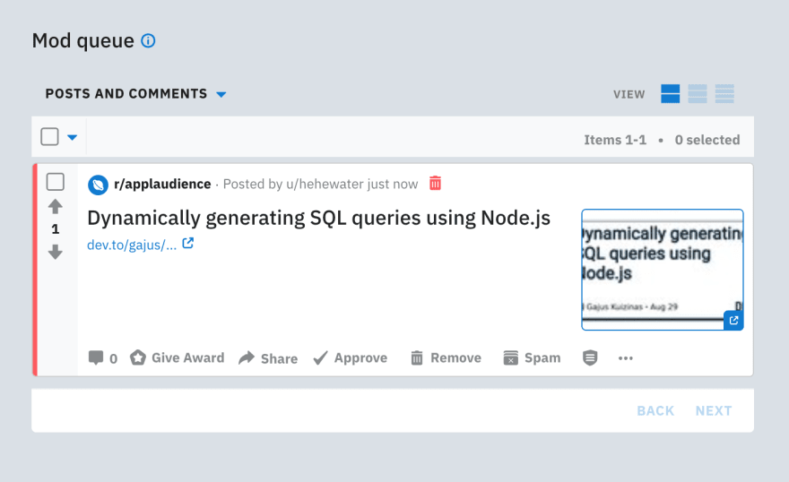This screenshot has height=482, width=789.
Task: Expand the bulk selection dropdown arrow
Action: pyautogui.click(x=73, y=137)
